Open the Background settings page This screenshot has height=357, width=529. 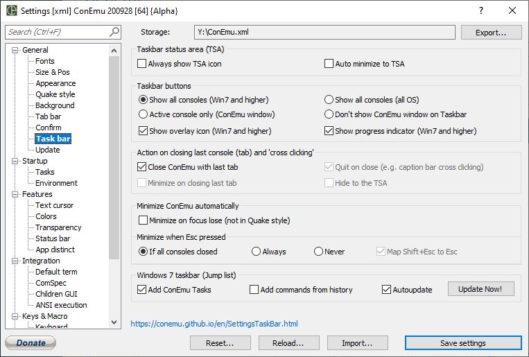click(x=55, y=105)
